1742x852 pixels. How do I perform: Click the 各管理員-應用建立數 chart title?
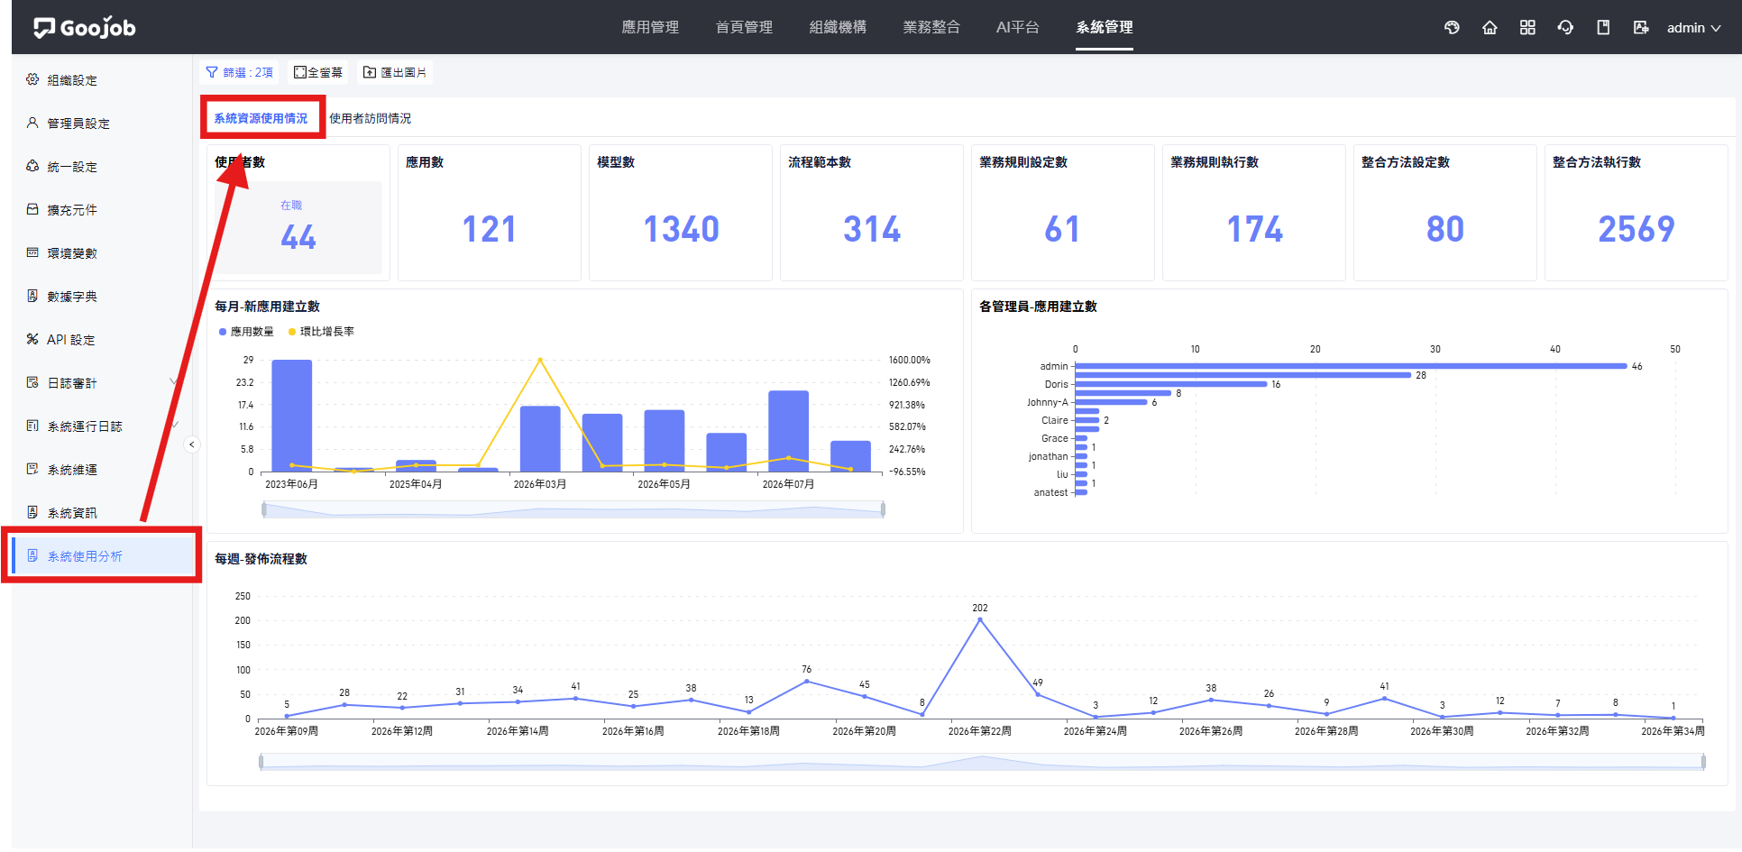pyautogui.click(x=1038, y=307)
